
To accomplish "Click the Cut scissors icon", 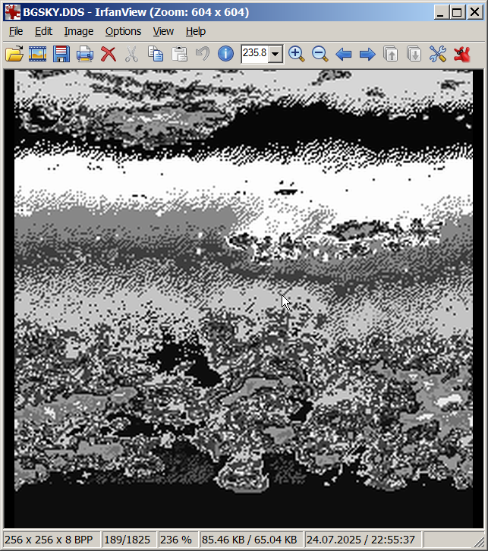I will (x=132, y=54).
